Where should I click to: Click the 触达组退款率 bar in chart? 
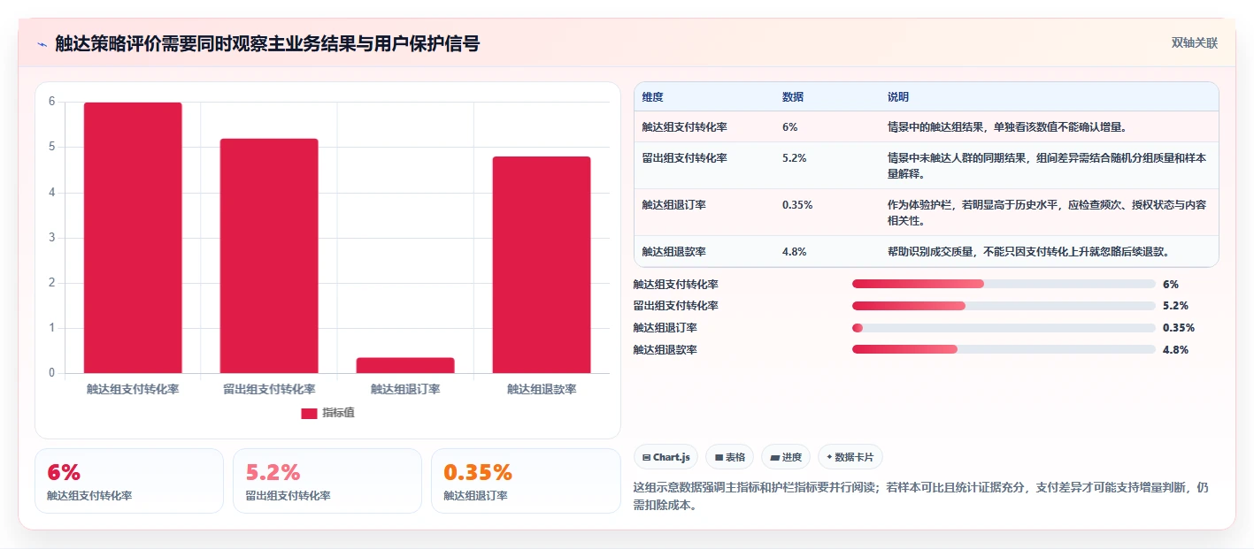[x=542, y=265]
